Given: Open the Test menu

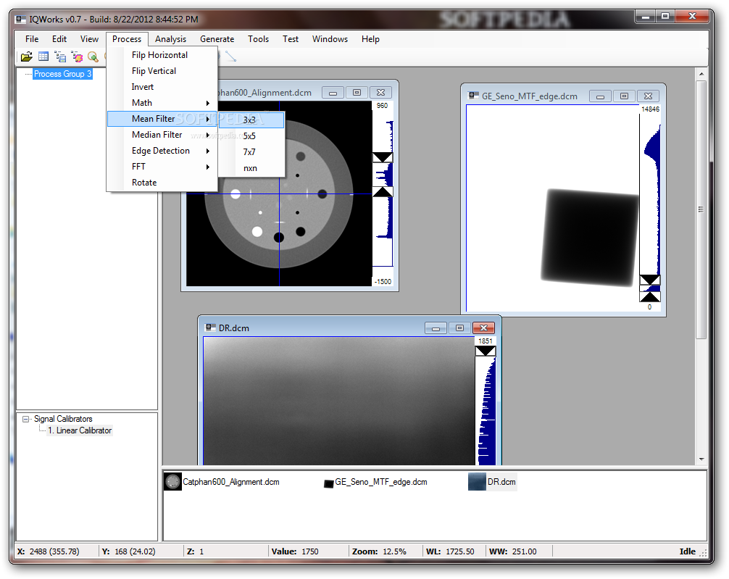Looking at the screenshot, I should click(291, 39).
